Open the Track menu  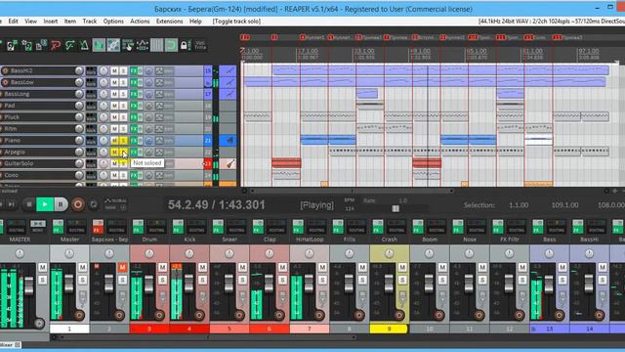90,22
